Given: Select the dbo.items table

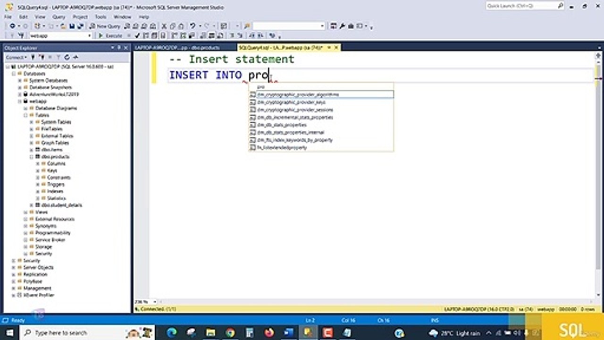Looking at the screenshot, I should click(x=52, y=149).
